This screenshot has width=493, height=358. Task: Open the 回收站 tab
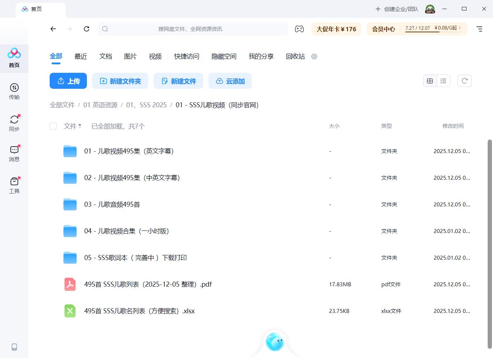tap(295, 56)
